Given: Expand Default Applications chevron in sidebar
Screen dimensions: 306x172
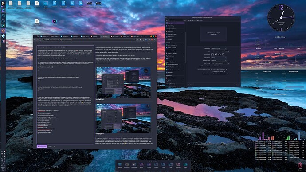Looking at the screenshot, I should click(x=184, y=64).
